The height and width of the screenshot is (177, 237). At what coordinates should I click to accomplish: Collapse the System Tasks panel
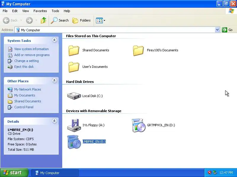coord(55,40)
